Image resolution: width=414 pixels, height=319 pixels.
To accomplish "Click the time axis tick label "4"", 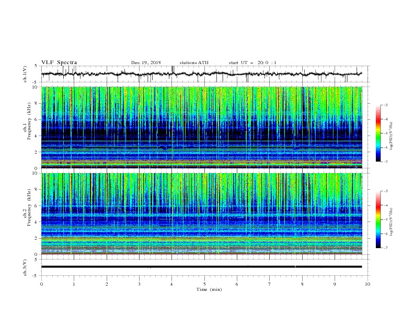I will pyautogui.click(x=172, y=284).
